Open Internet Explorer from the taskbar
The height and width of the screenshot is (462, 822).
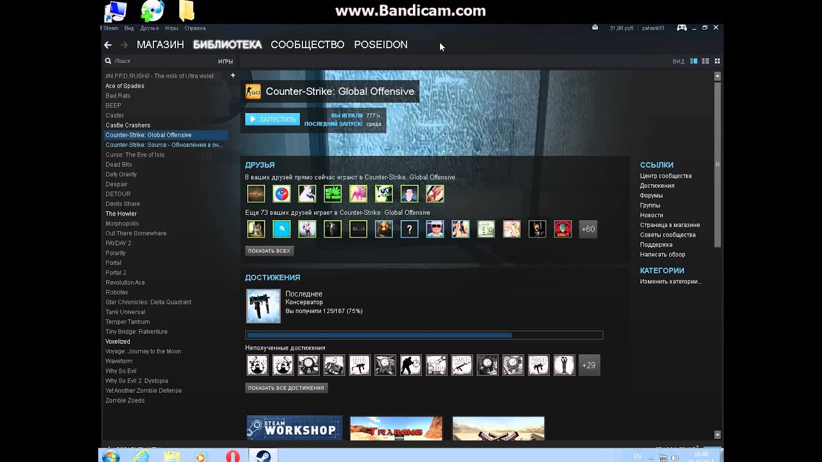point(141,456)
